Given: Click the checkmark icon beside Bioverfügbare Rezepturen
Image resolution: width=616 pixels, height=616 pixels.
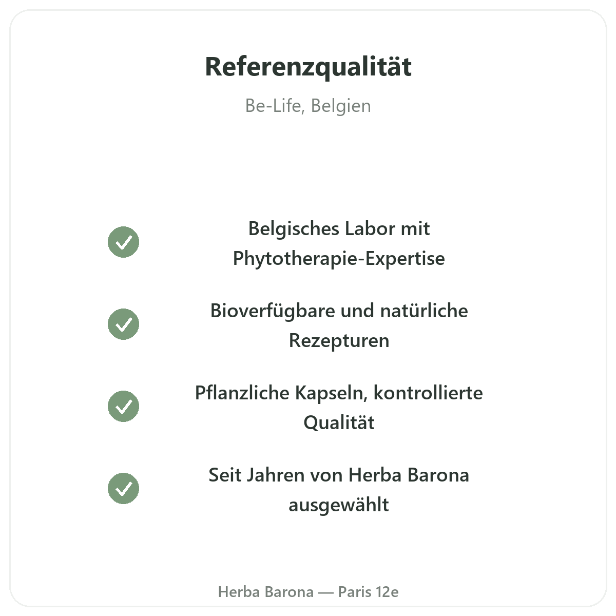Looking at the screenshot, I should point(123,324).
